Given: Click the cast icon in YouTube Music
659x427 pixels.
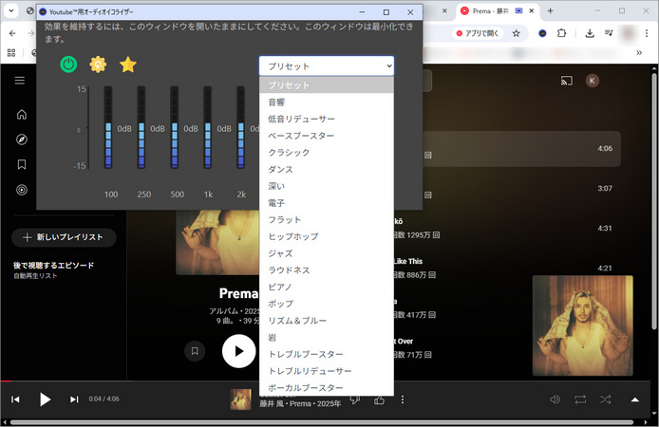Looking at the screenshot, I should pos(567,81).
